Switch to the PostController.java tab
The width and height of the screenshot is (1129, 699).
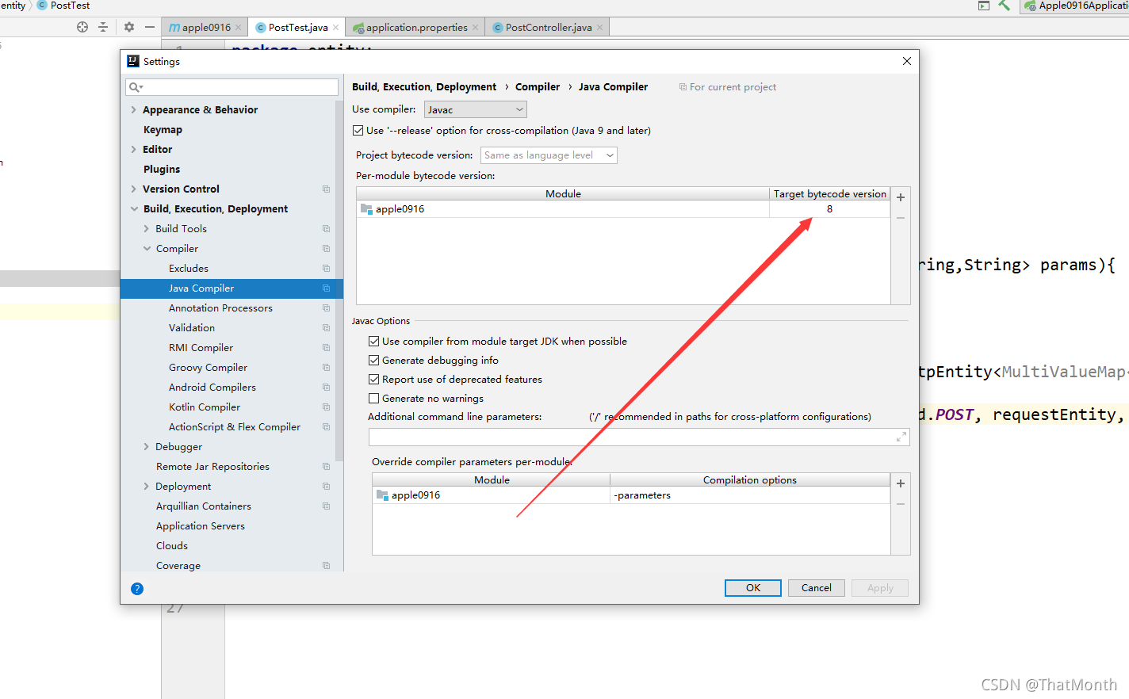547,26
